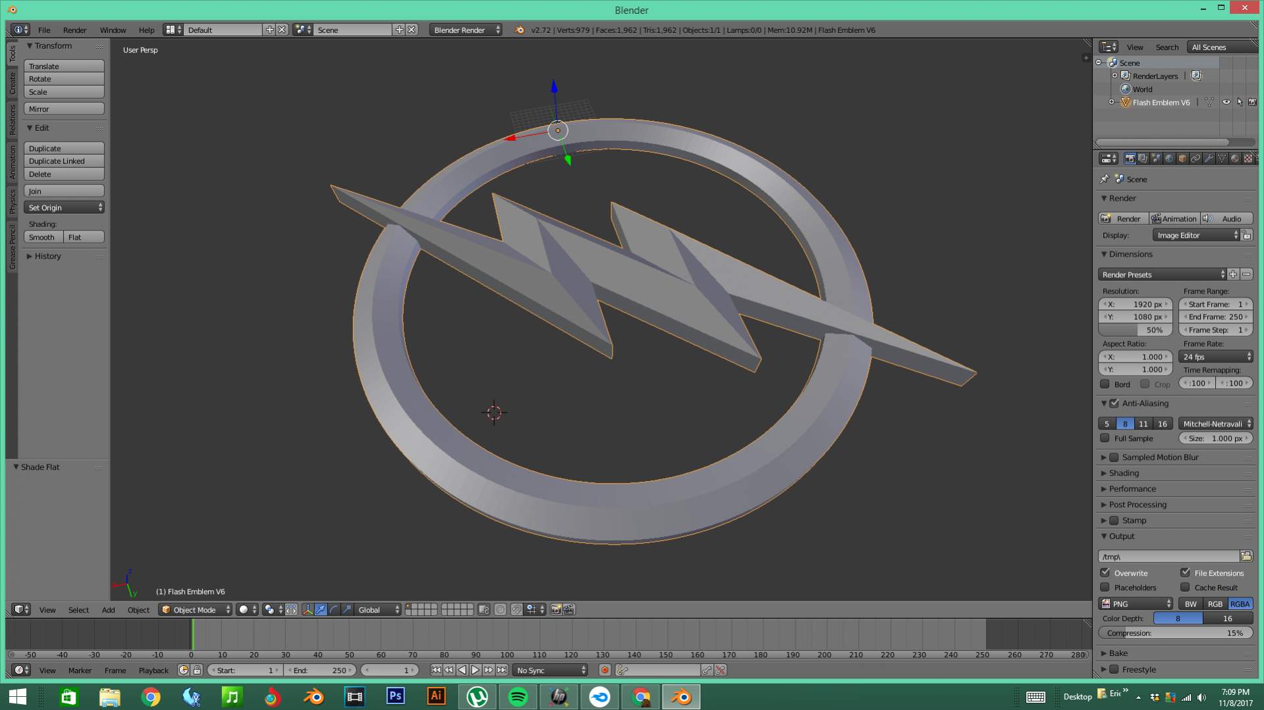This screenshot has height=710, width=1264.
Task: Open the Mesh Data properties tab (triangle icon)
Action: click(x=1222, y=159)
